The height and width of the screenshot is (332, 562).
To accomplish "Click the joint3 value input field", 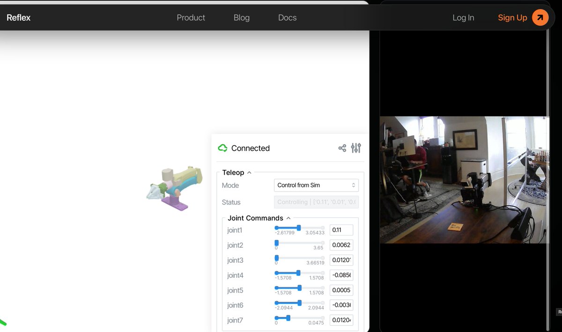I will coord(341,260).
